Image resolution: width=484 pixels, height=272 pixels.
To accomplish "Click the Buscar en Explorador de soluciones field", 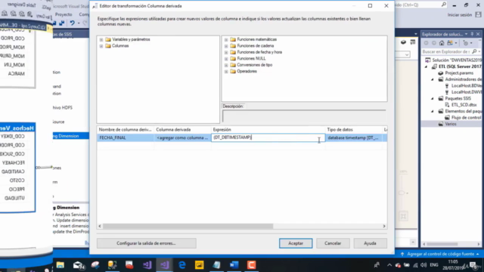I will (x=446, y=52).
